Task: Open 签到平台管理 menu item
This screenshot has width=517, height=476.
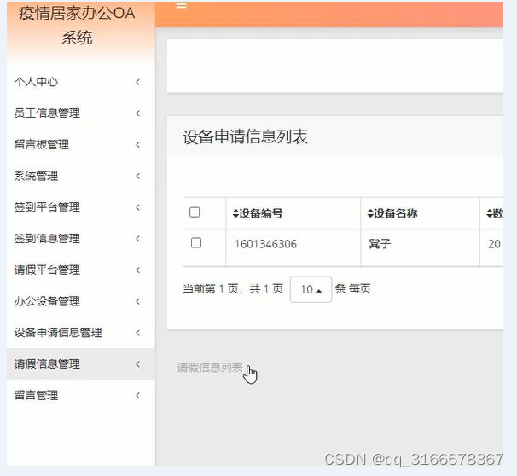Action: click(80, 207)
